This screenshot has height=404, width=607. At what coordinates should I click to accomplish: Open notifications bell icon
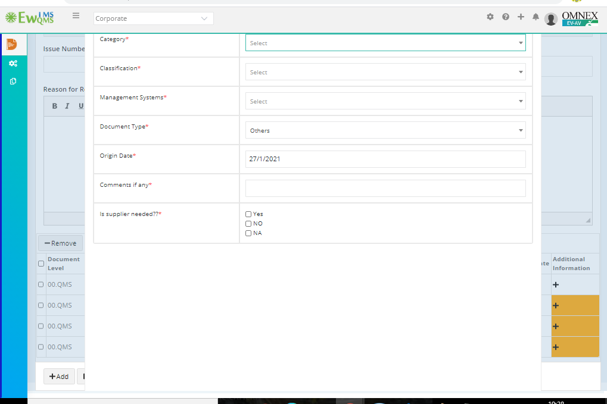pyautogui.click(x=536, y=17)
